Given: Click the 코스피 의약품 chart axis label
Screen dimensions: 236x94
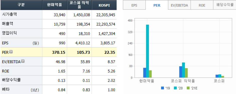Looking at the screenshot, I should (183, 81).
